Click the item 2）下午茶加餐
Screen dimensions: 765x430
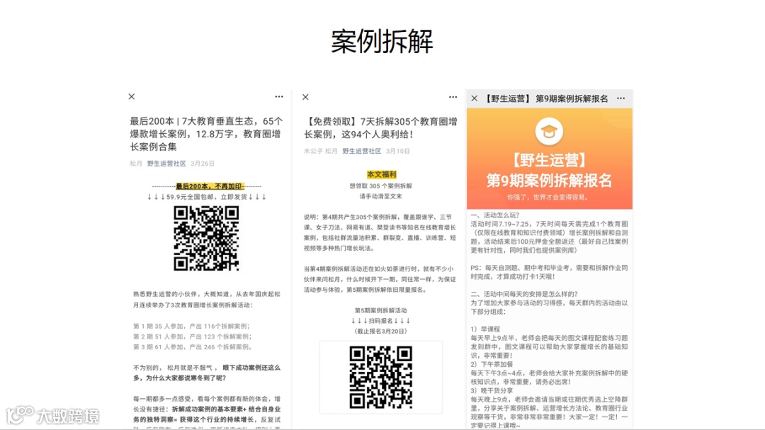(492, 365)
